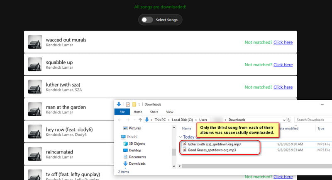Click the luther mp3 file icon
The width and height of the screenshot is (332, 180).
[x=184, y=144]
